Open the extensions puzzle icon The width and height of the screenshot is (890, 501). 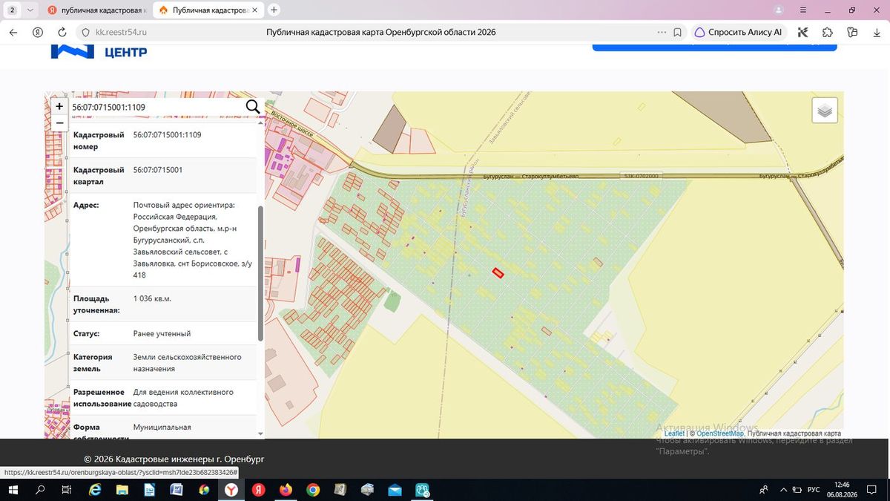(x=828, y=33)
